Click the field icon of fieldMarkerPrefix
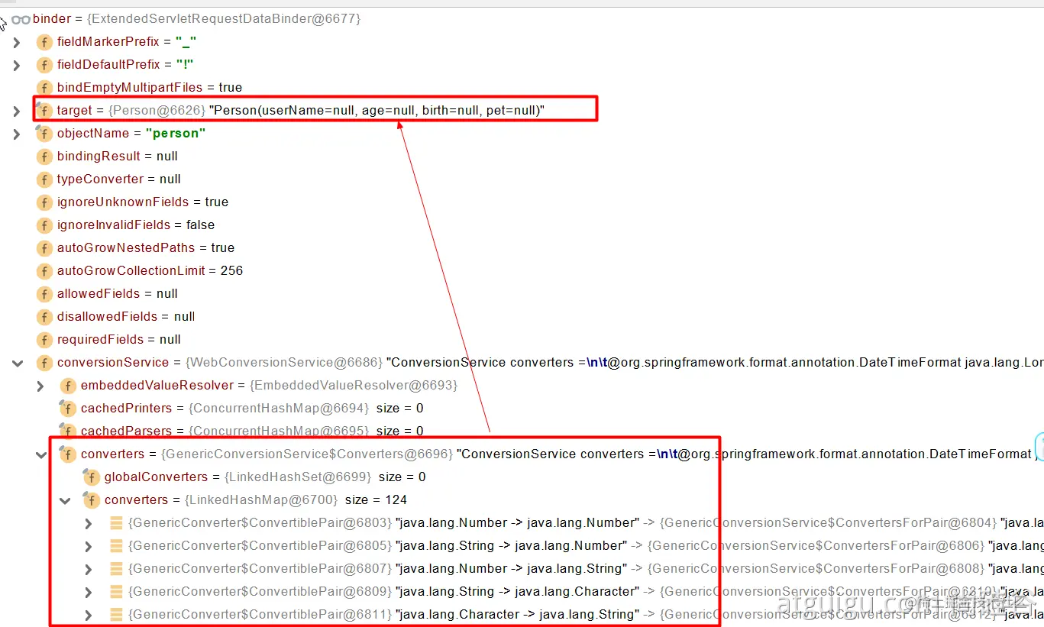This screenshot has width=1044, height=627. tap(44, 42)
